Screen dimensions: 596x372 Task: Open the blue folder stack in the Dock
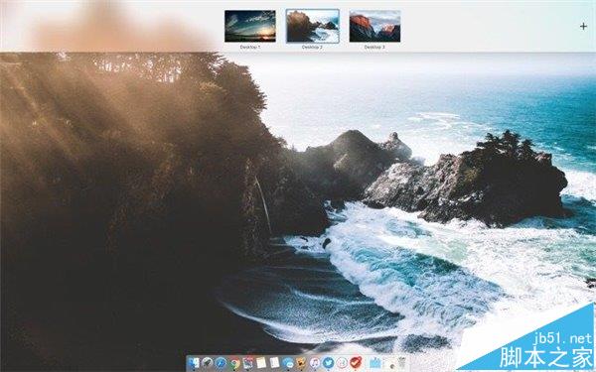(x=374, y=363)
